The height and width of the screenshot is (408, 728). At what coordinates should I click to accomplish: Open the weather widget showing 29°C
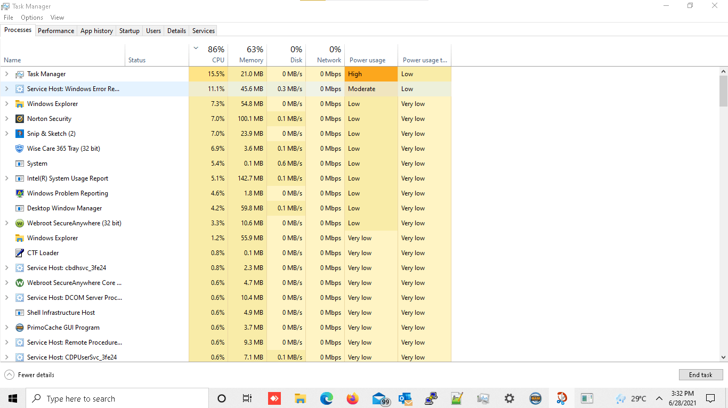tap(630, 398)
